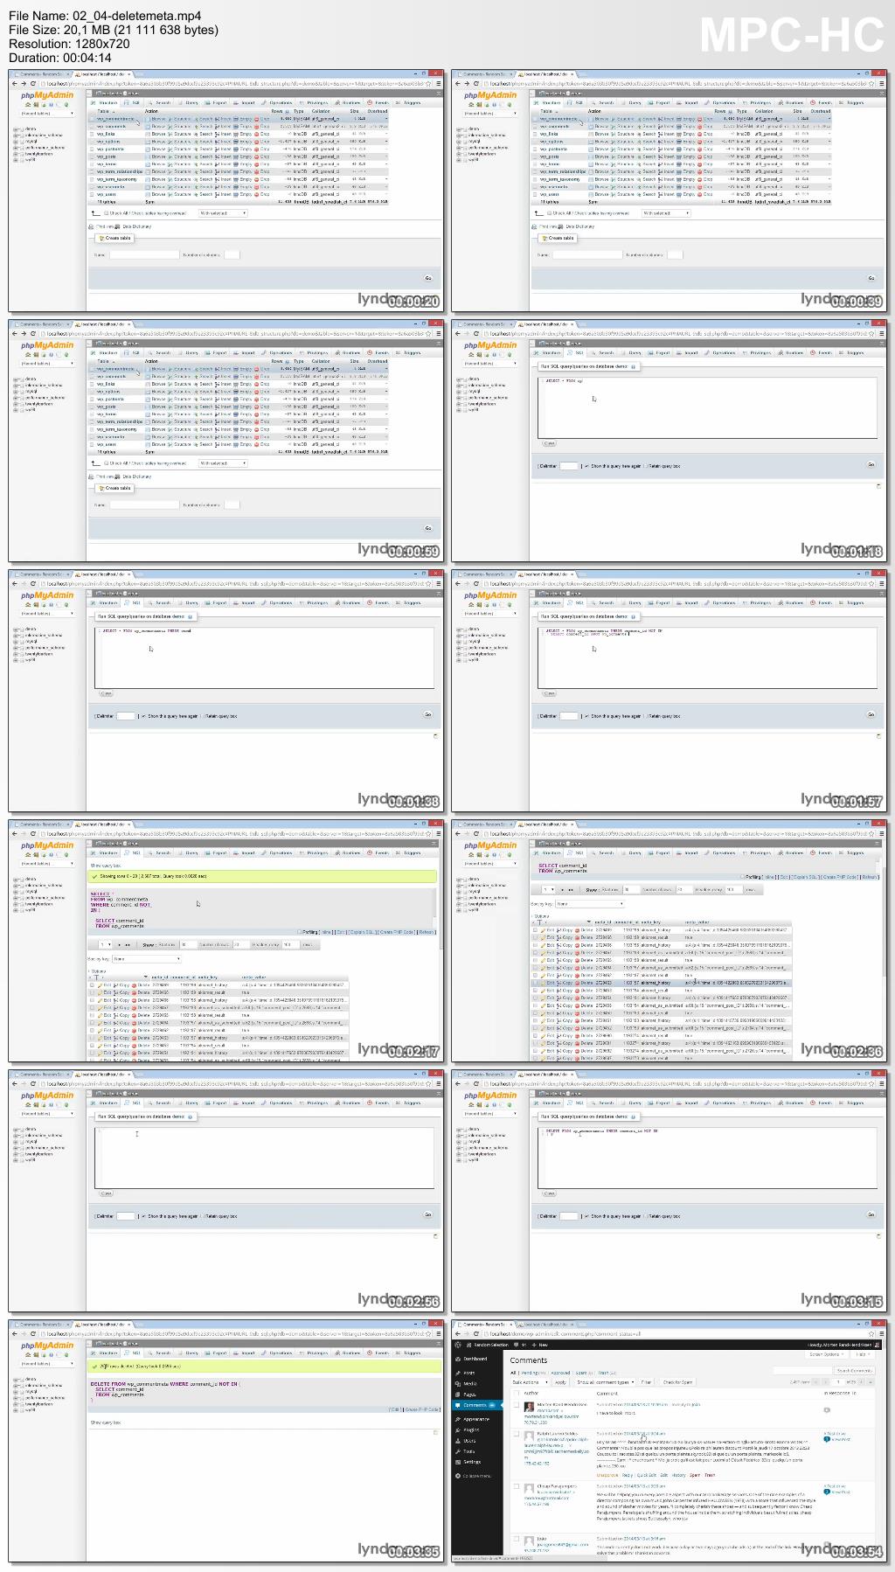This screenshot has height=1572, width=895.
Task: In the 00:00:20 frame, click the phpMyAdmin logo
Action: [x=47, y=95]
